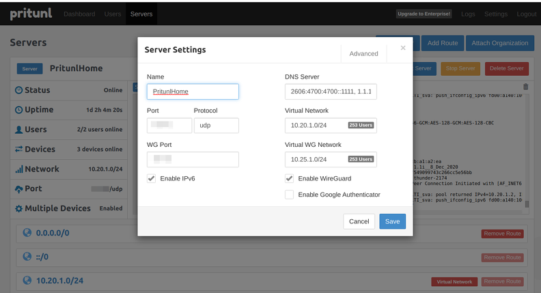Click the WG Port input field

(x=193, y=159)
